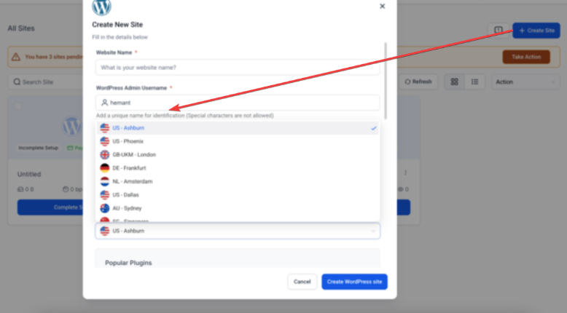Click the checkmark on the US - Ashburn row
This screenshot has height=313, width=567.
coord(374,128)
